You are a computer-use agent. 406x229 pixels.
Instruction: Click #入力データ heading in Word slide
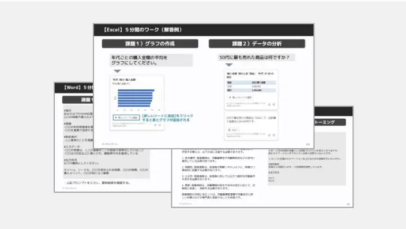pos(72,147)
